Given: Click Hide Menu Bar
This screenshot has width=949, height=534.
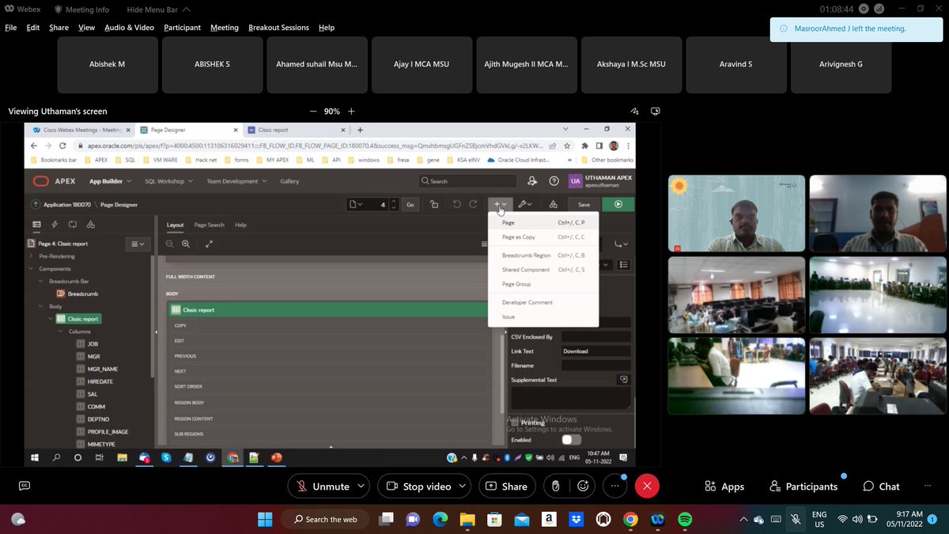Looking at the screenshot, I should pos(158,9).
